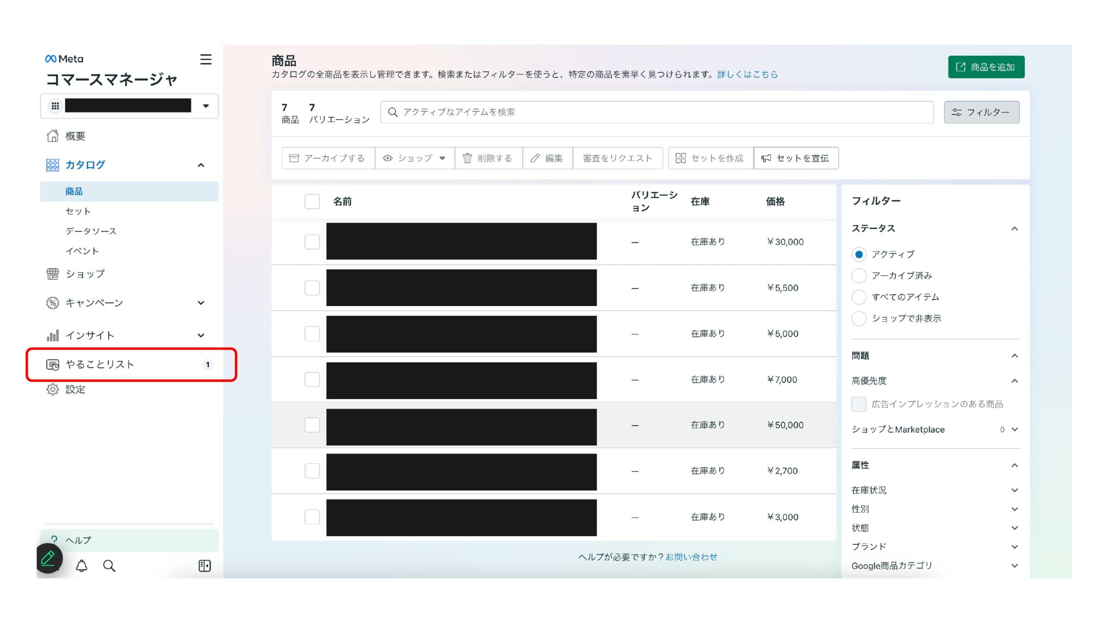Click the 価格 column header
The height and width of the screenshot is (623, 1109).
pyautogui.click(x=775, y=201)
